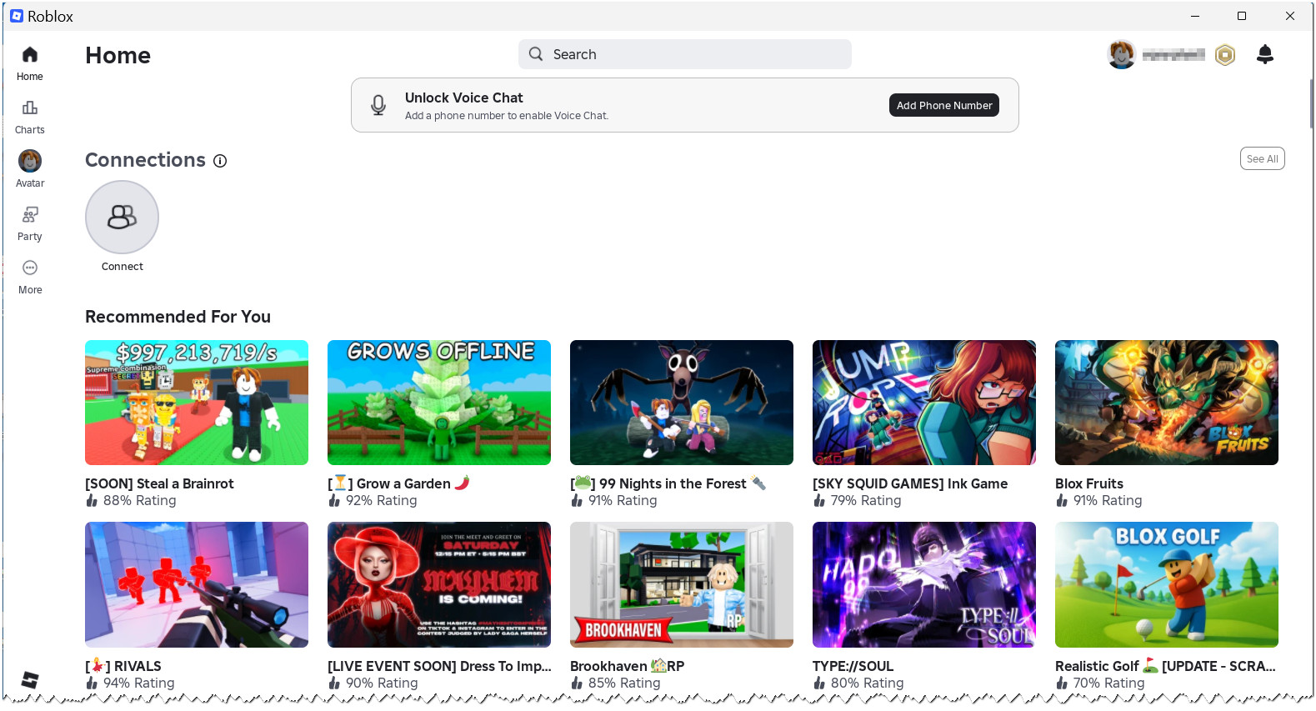Launch 99 Nights in the Forest tile
Screen dimensions: 1316x711
pos(682,403)
